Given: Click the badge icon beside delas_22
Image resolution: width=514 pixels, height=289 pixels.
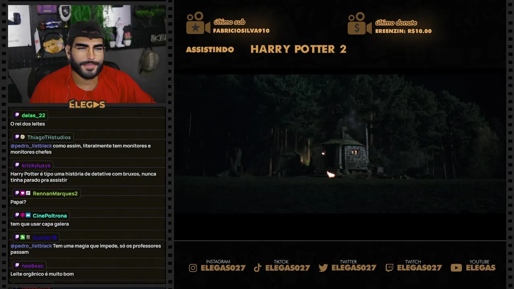Looking at the screenshot, I should [17, 115].
